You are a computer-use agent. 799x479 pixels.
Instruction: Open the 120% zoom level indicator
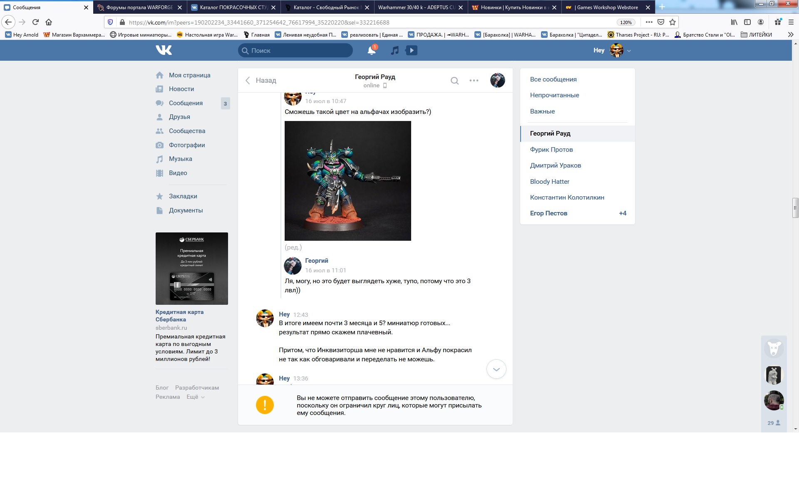pos(625,22)
